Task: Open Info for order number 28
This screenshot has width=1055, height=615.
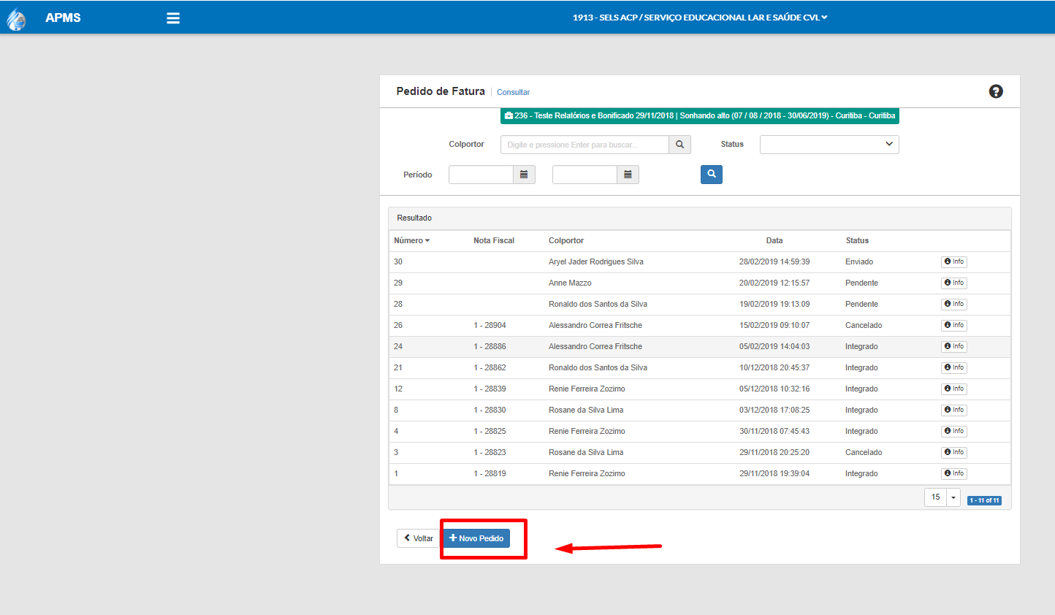Action: tap(954, 304)
